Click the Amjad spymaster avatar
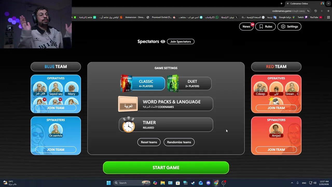Viewport: 332px width, 187px height. pos(276,130)
